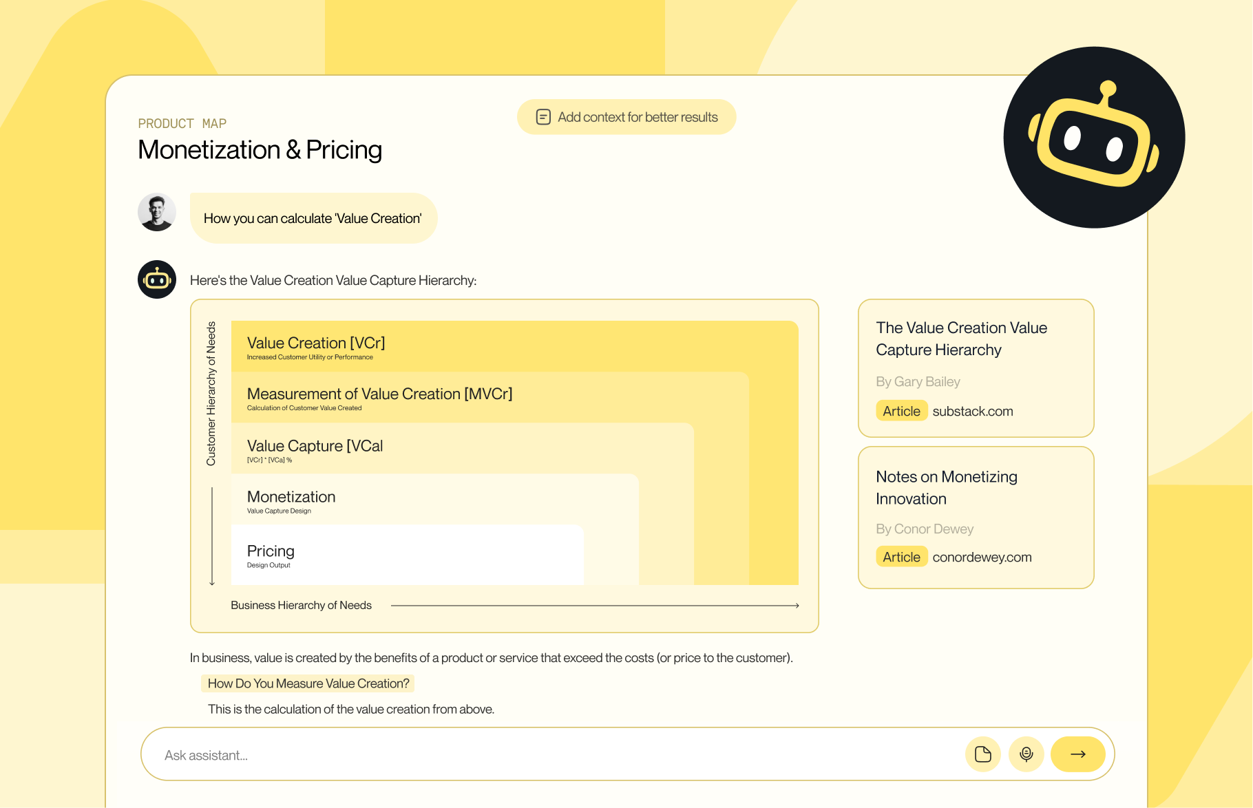Click the note icon in Add context button

[543, 117]
